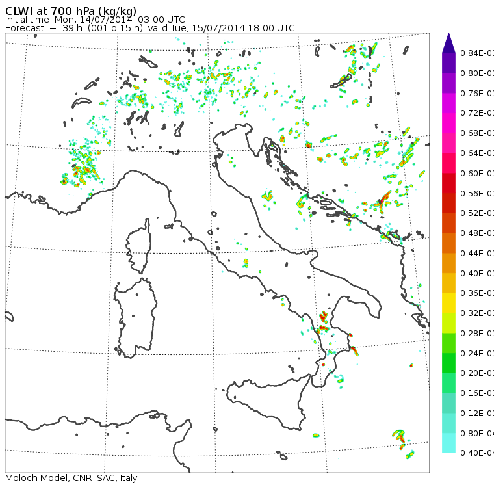Click the 0.76E-03 scale label
The image size is (494, 487).
477,93
